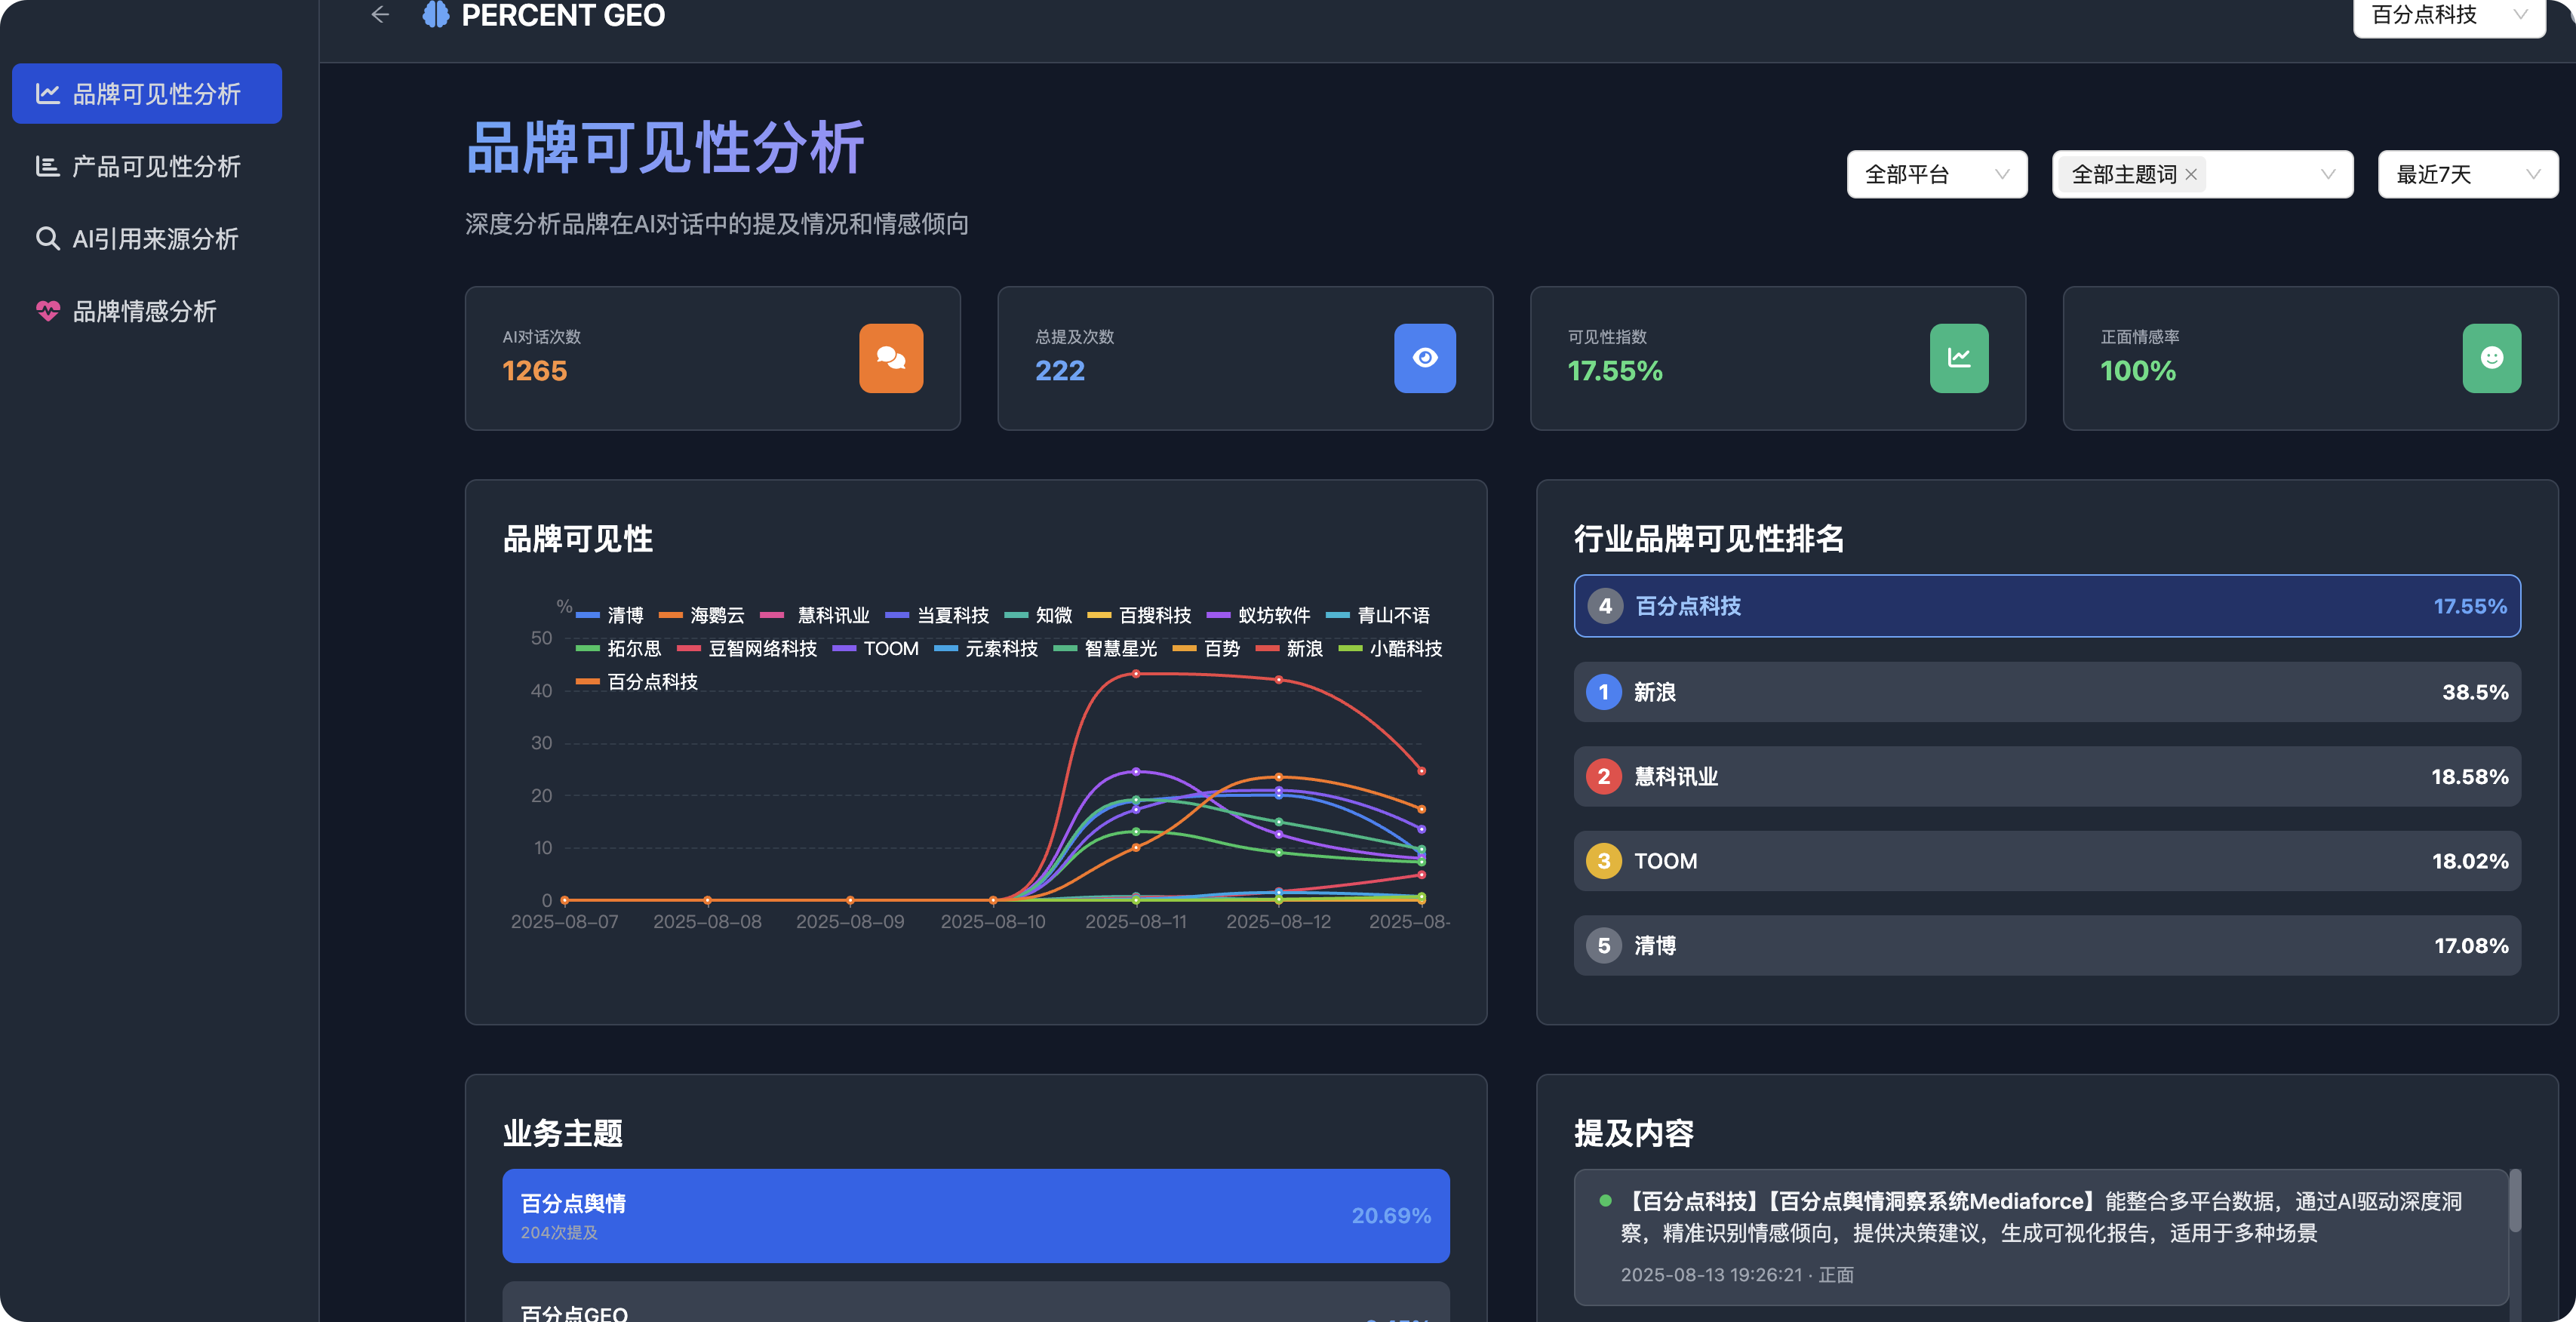Click the 慧科讯业 ranking row
This screenshot has height=1322, width=2576.
(x=2046, y=777)
